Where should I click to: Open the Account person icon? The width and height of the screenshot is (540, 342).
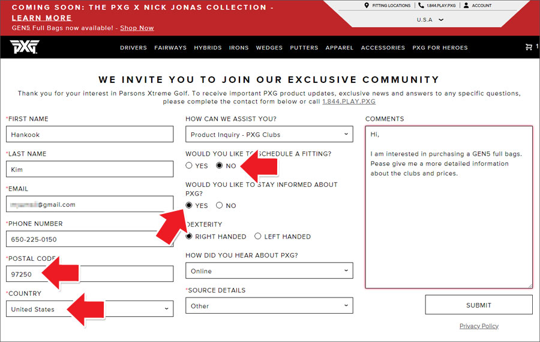[466, 5]
